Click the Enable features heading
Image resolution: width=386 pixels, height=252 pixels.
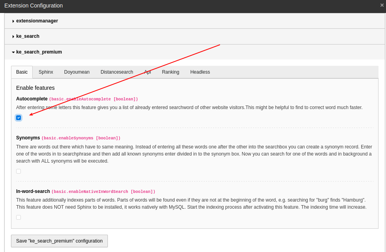tap(35, 87)
